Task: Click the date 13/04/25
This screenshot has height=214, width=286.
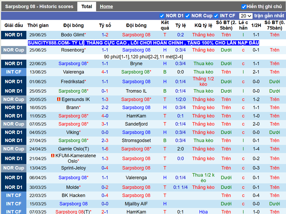Action: [38, 168]
